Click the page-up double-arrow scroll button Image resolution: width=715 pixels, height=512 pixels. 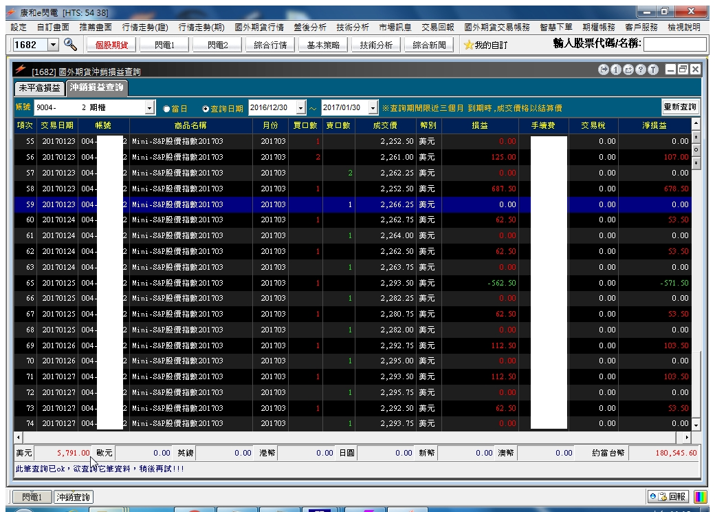(x=696, y=136)
